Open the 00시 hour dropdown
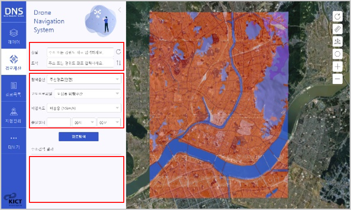This screenshot has height=210, width=351. pos(84,122)
